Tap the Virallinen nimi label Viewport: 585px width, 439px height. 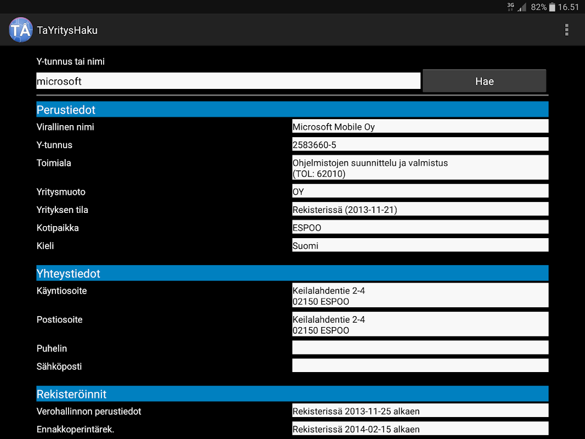click(x=65, y=127)
